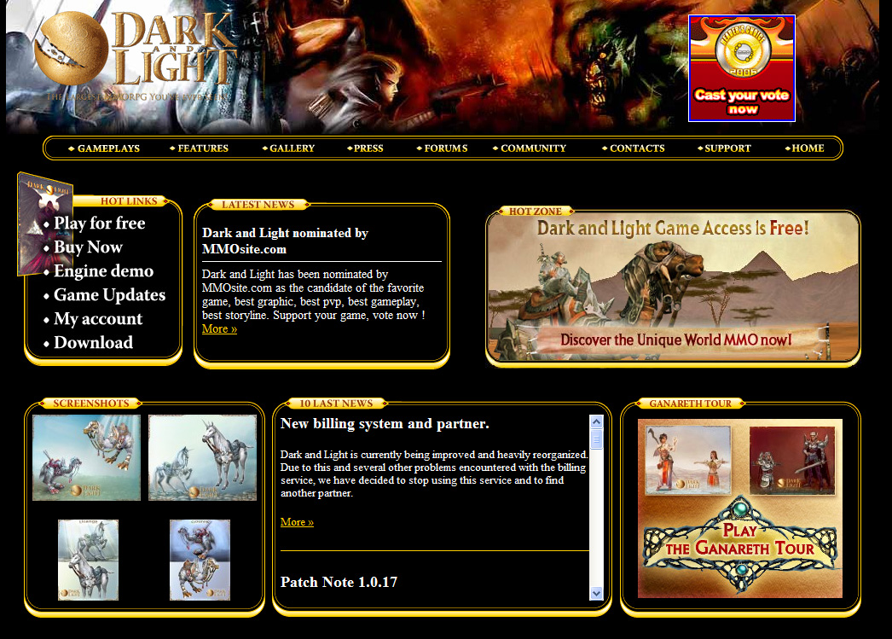The width and height of the screenshot is (892, 639).
Task: Click More link under MMOsite nomination news
Action: coord(219,329)
